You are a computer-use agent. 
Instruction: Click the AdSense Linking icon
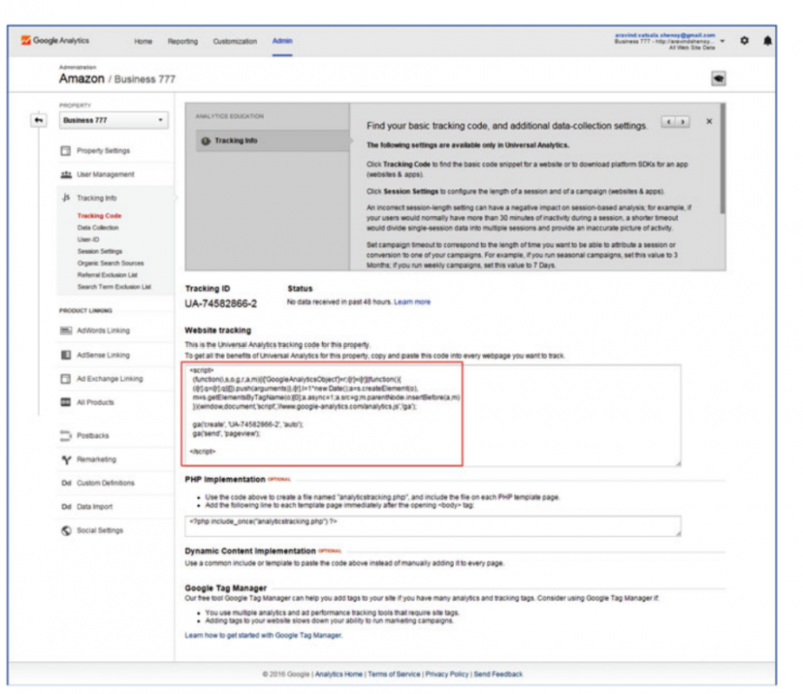[66, 355]
